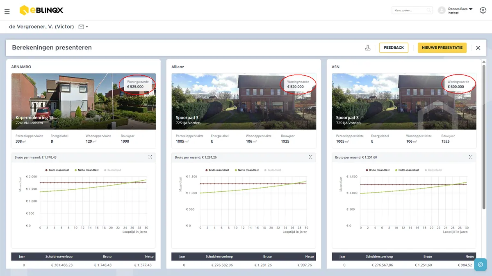Click the envelope mail icon
Image resolution: width=492 pixels, height=276 pixels.
tap(81, 27)
